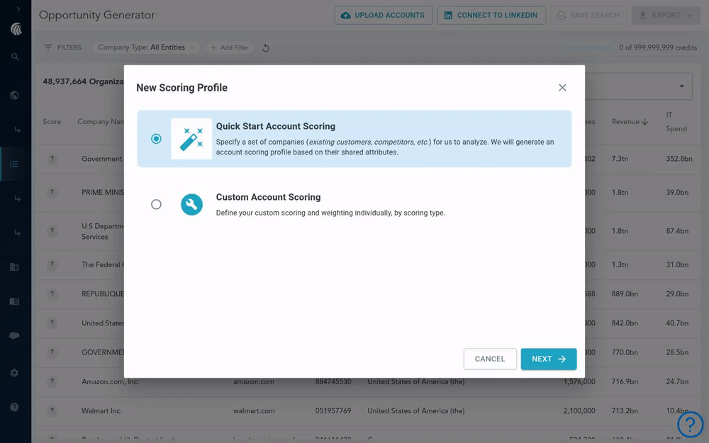Click the reset filters icon
709x443 pixels.
point(266,48)
